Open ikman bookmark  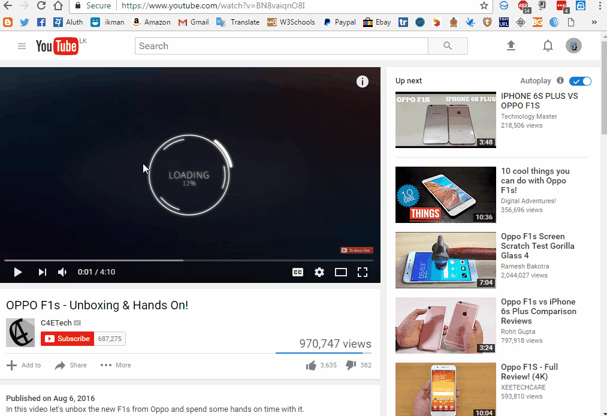point(107,22)
